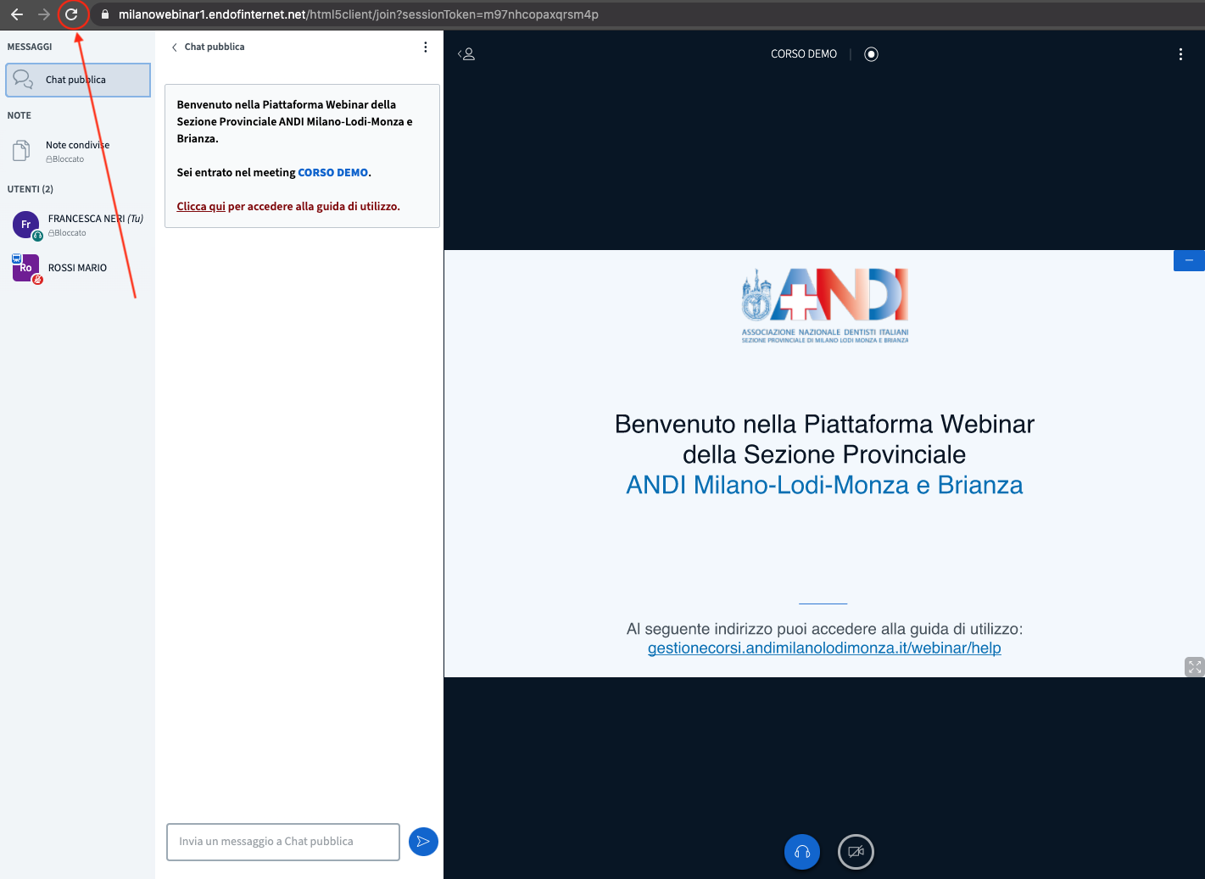This screenshot has height=879, width=1205.
Task: Click the Chat pubblica speech bubbles icon
Action: tap(23, 80)
